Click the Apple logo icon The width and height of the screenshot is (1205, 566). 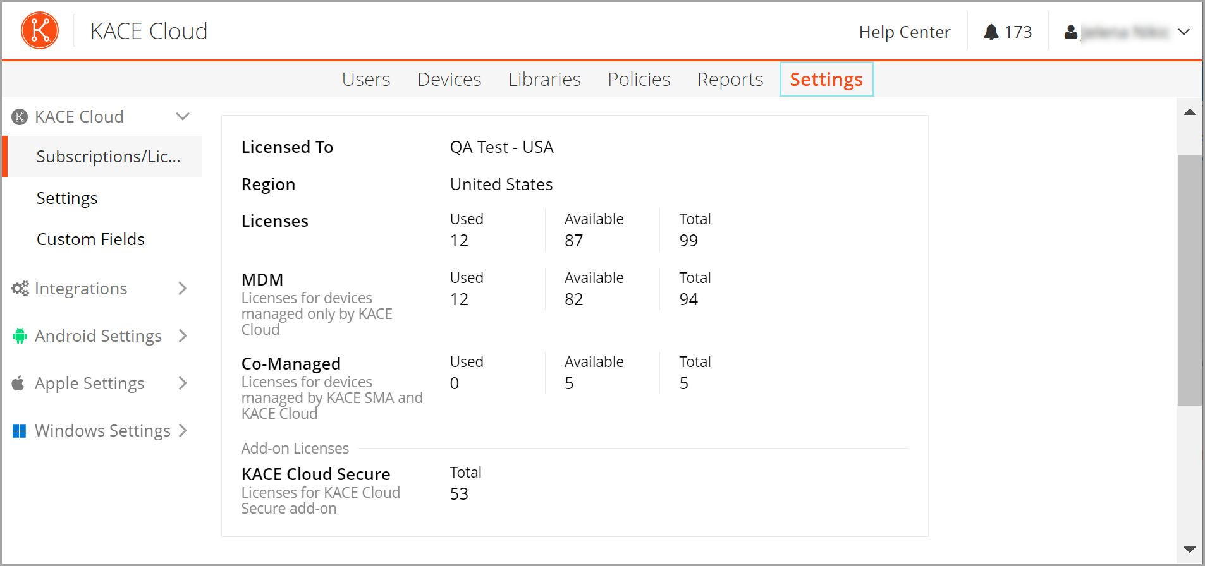19,383
